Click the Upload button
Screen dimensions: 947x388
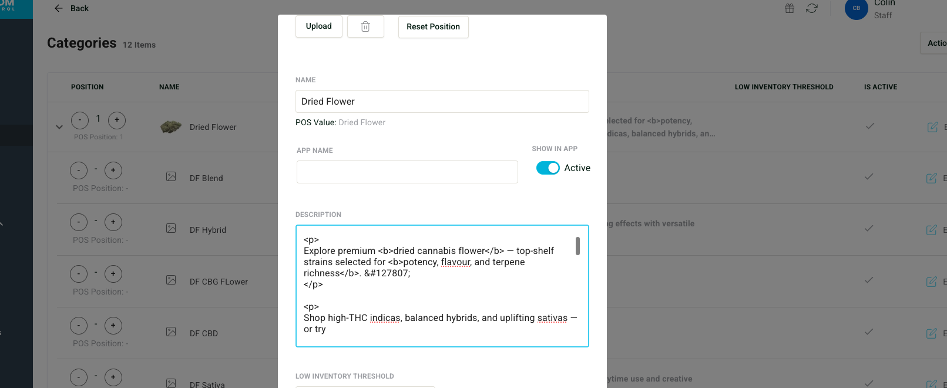pos(319,26)
